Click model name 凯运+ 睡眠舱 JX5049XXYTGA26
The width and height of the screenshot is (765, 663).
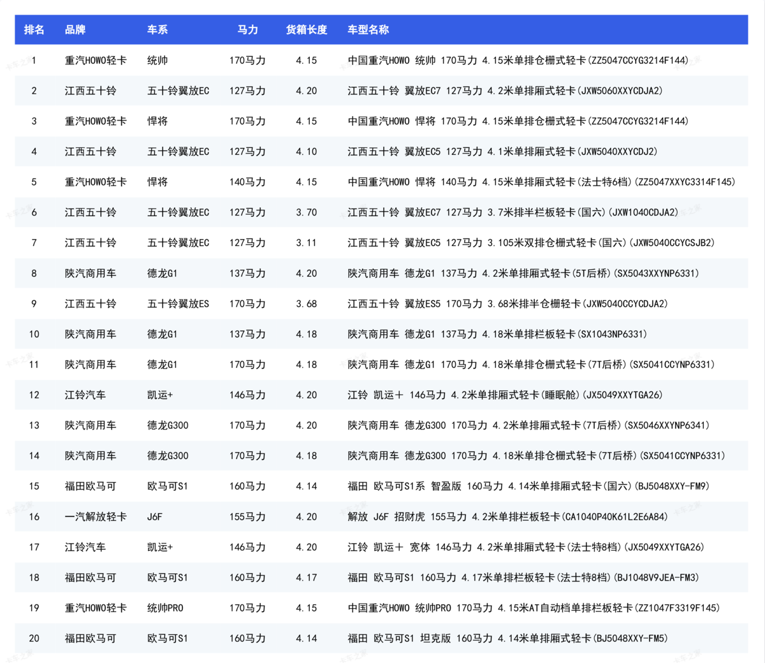coord(505,395)
